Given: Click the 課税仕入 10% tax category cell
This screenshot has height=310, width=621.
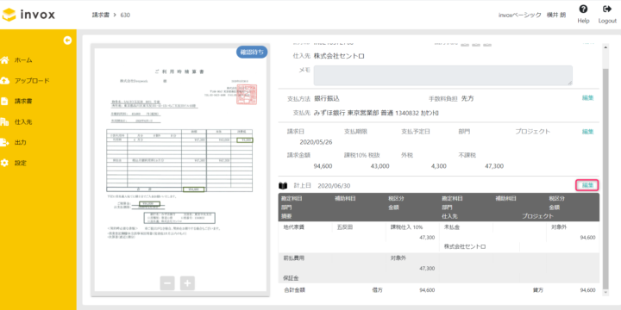Looking at the screenshot, I should tap(407, 227).
